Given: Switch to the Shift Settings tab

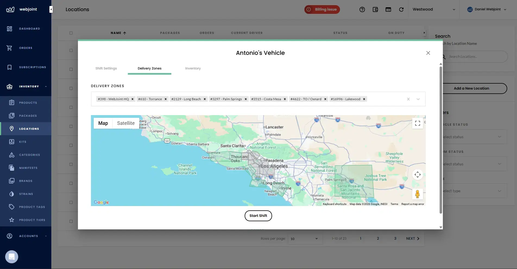Looking at the screenshot, I should point(106,68).
